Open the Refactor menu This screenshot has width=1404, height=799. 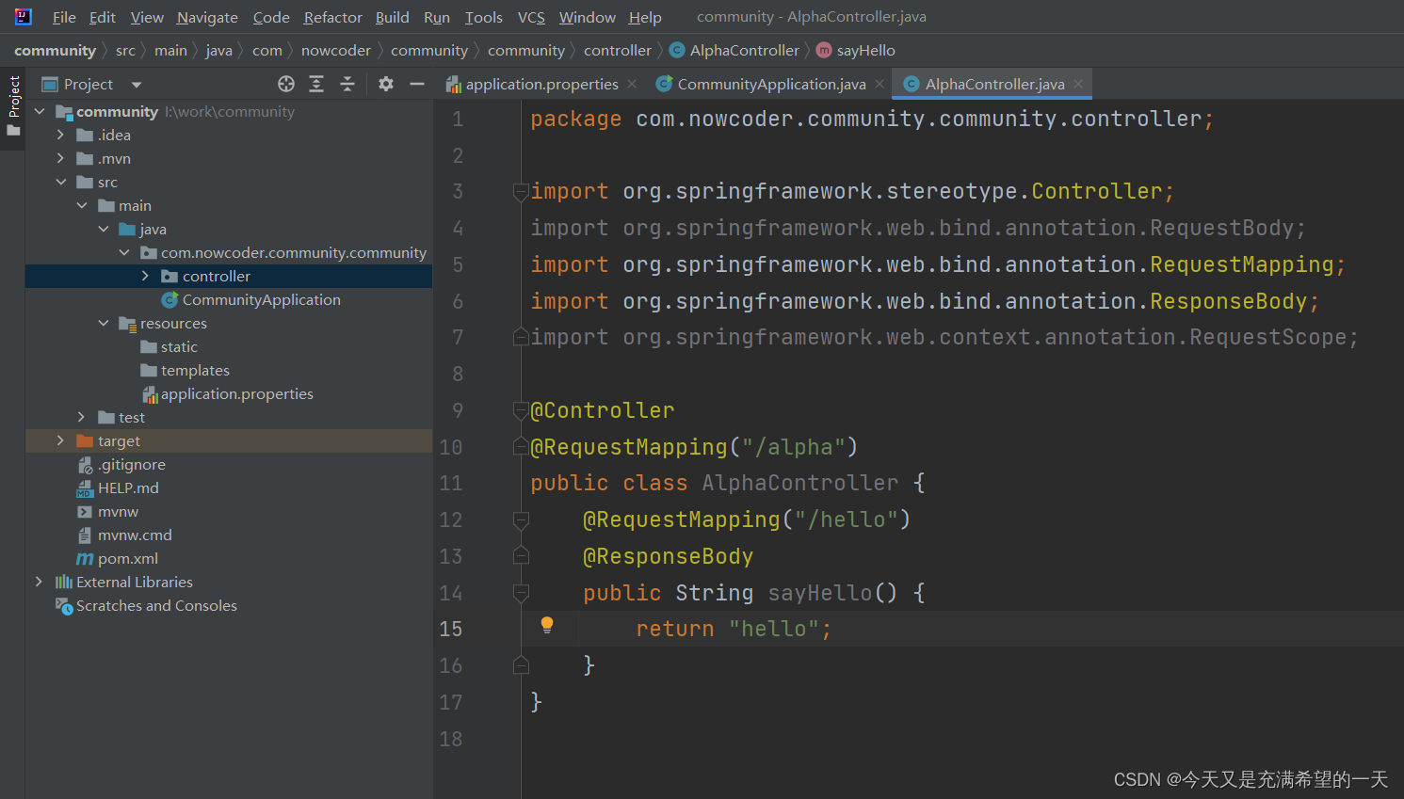(x=332, y=17)
